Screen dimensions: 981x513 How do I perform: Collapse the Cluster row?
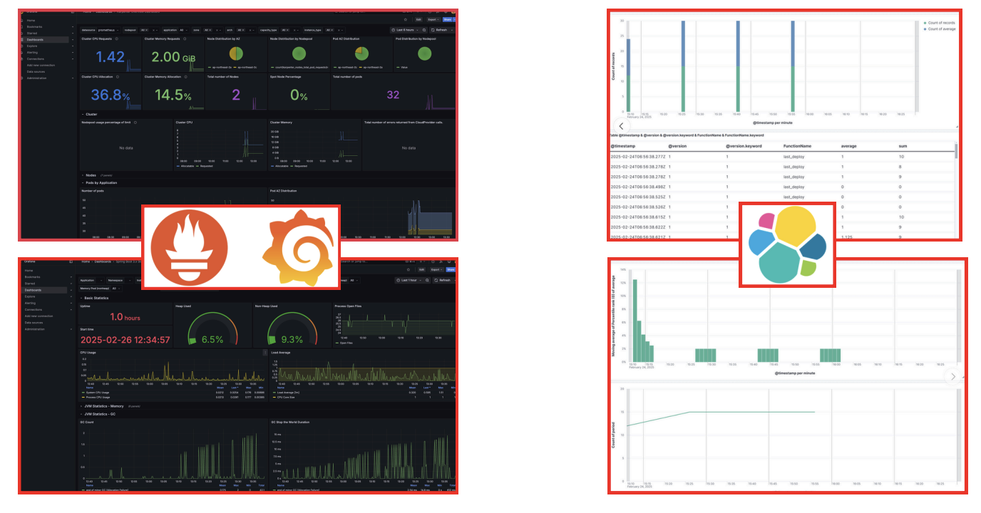point(91,114)
